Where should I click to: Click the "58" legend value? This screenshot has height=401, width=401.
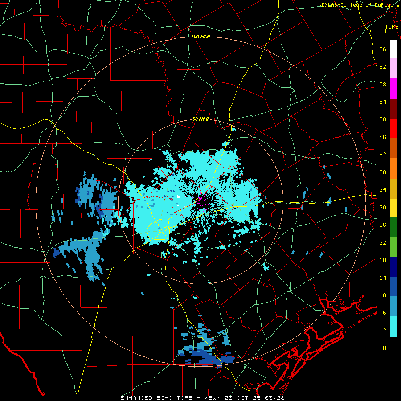click(x=383, y=84)
